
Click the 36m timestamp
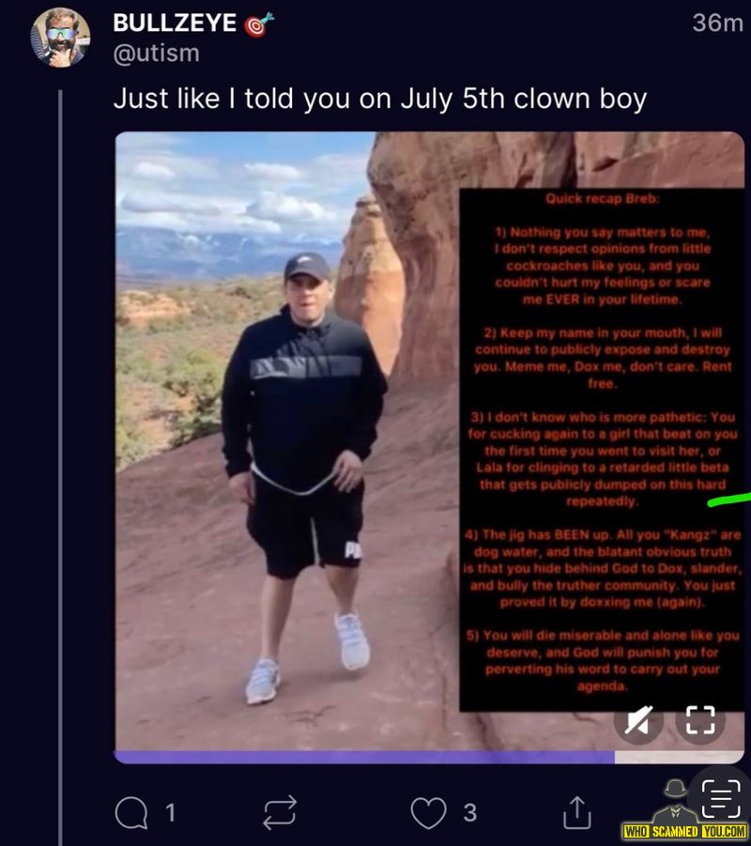pos(717,23)
